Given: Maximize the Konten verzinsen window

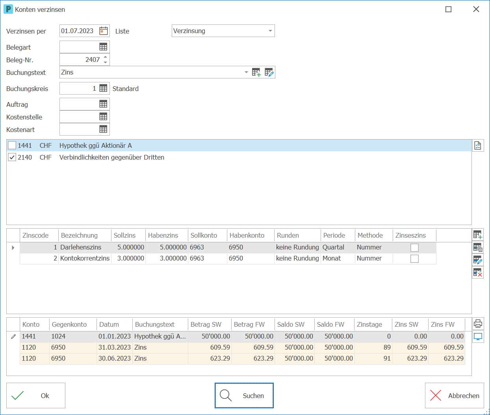Looking at the screenshot, I should [x=448, y=9].
